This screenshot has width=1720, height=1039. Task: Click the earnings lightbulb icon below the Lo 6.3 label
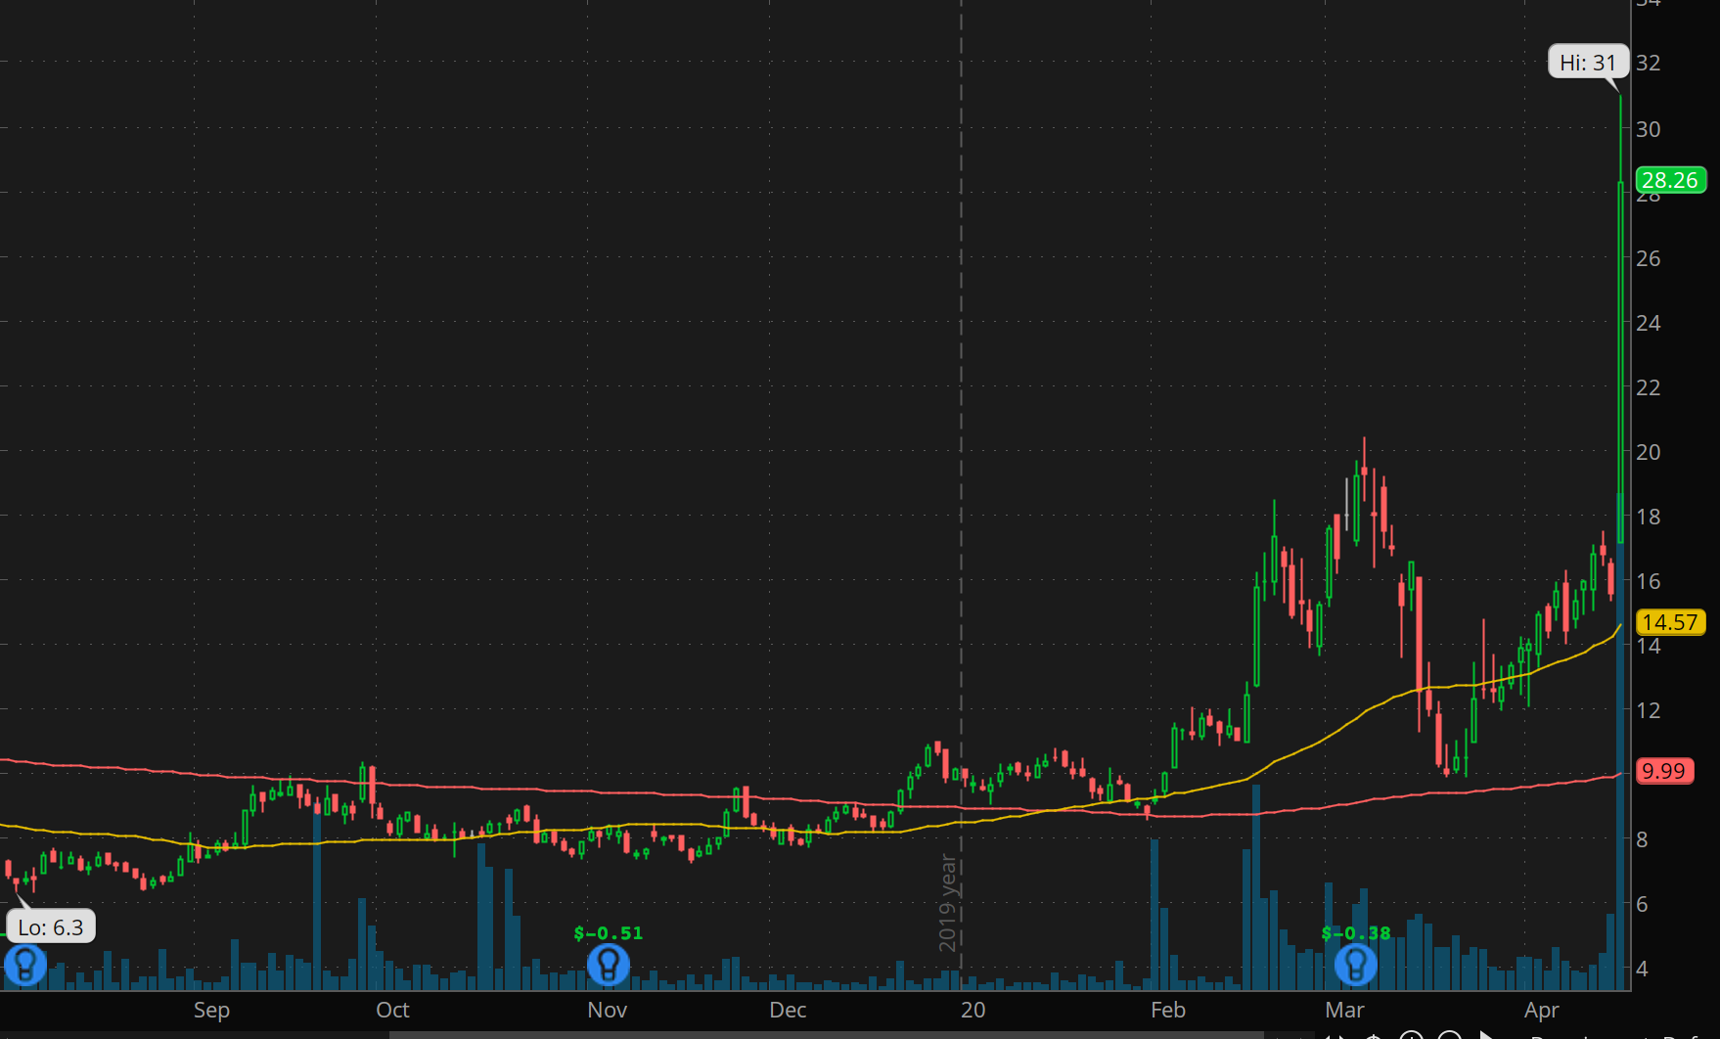26,964
